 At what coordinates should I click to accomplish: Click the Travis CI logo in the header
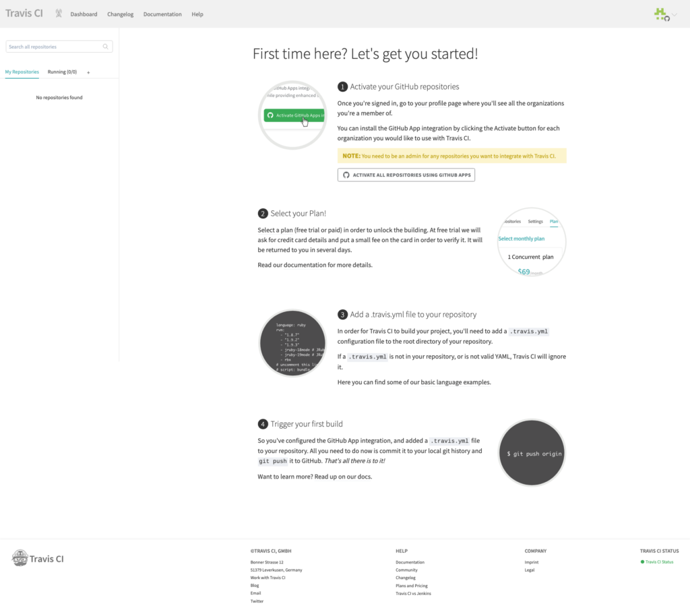pos(24,13)
